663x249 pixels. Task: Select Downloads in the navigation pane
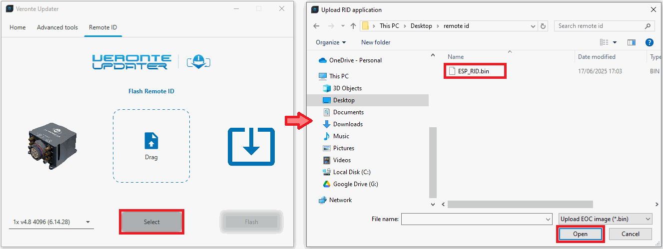[x=348, y=124]
